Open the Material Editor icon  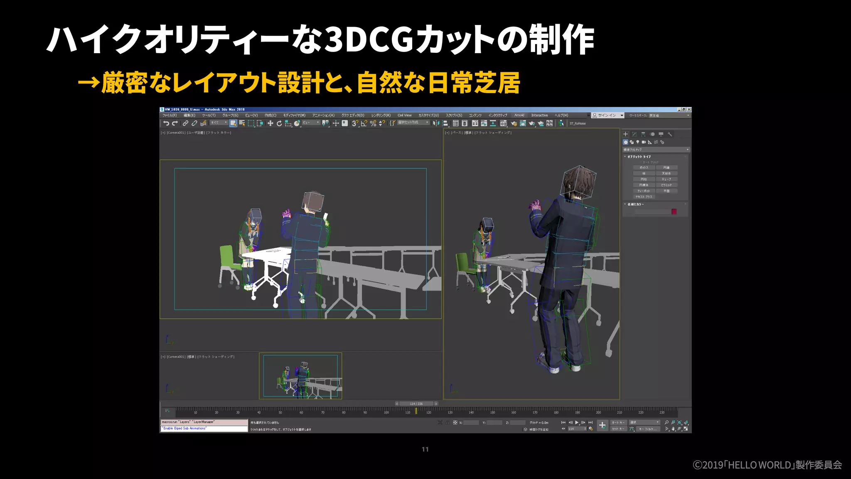coord(503,123)
